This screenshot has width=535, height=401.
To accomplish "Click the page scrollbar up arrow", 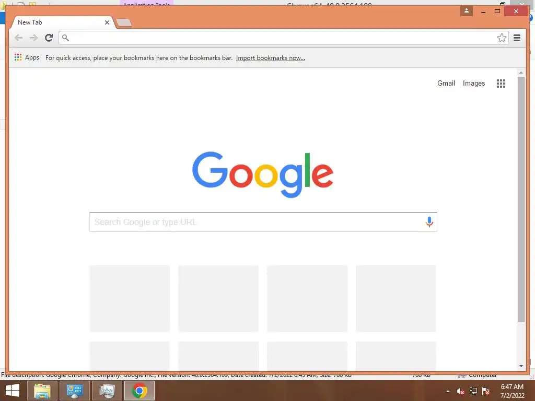I will coord(521,73).
